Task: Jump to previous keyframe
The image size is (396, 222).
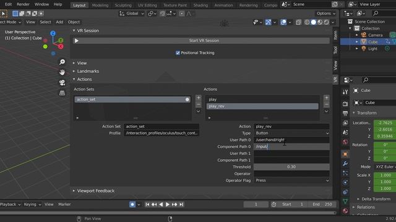Action: click(154, 204)
